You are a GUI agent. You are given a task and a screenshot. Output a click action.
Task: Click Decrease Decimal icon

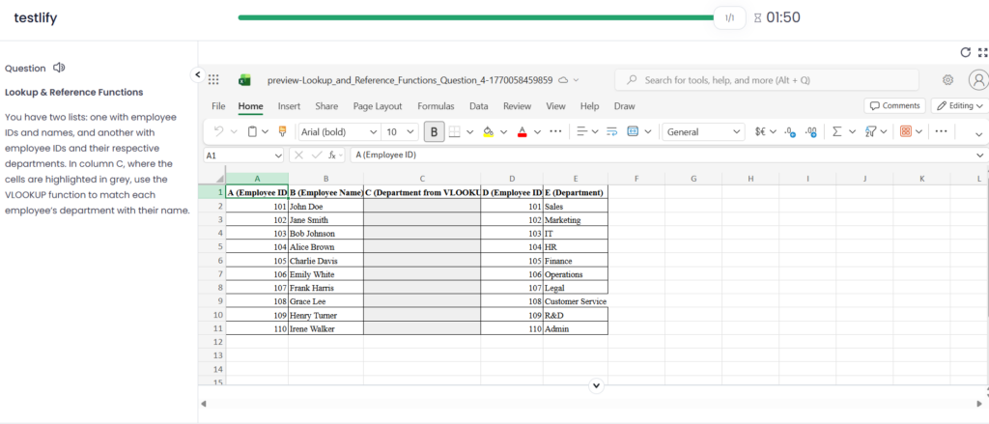(x=790, y=132)
